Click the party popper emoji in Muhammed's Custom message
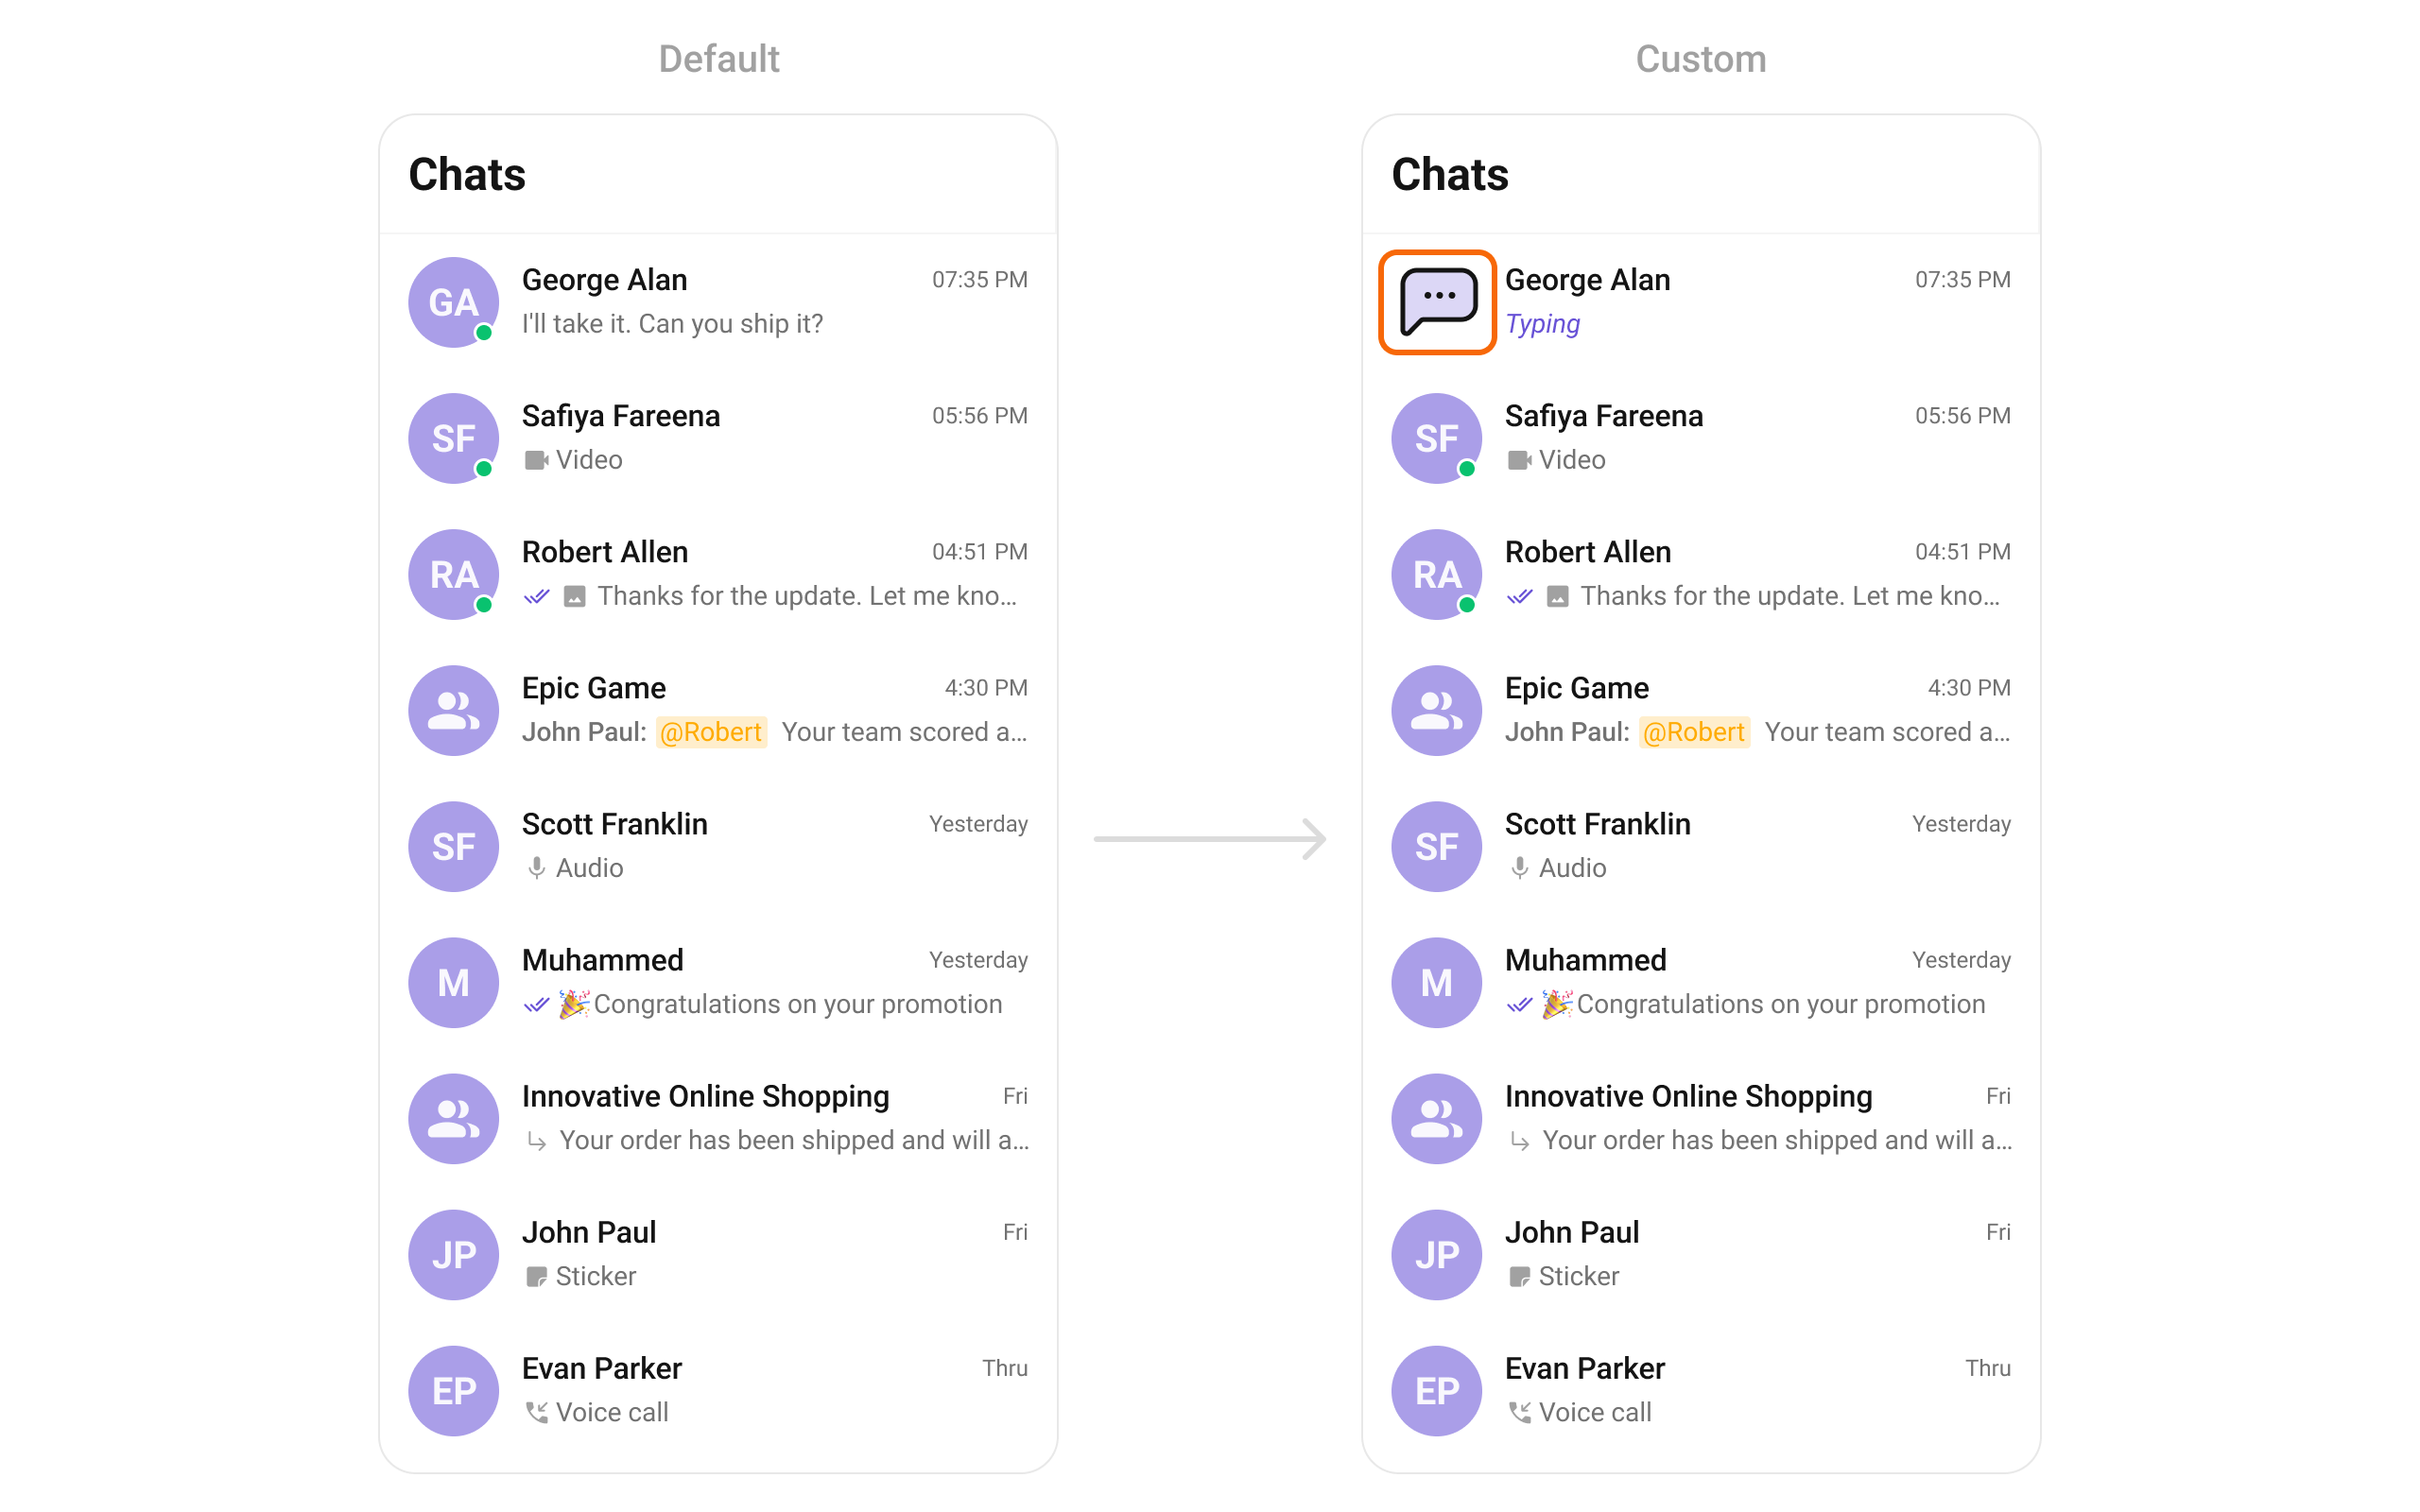2420x1512 pixels. 1557,1003
